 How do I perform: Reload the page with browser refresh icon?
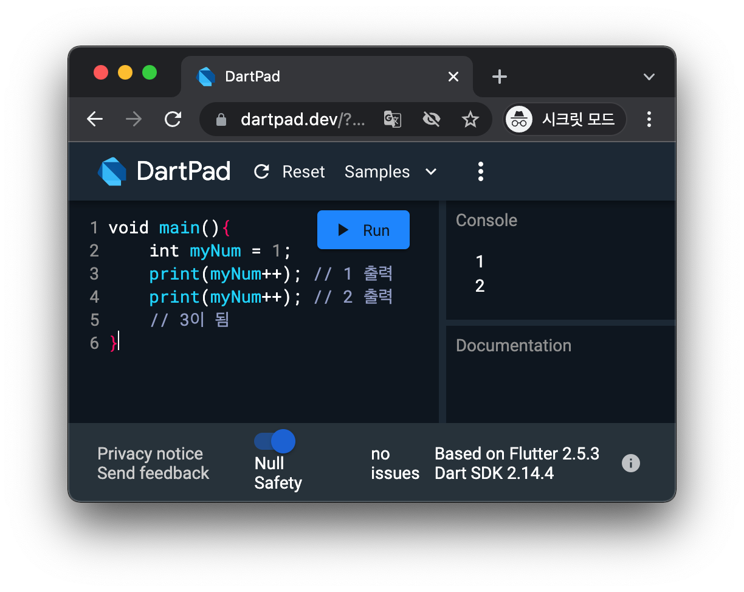(173, 119)
